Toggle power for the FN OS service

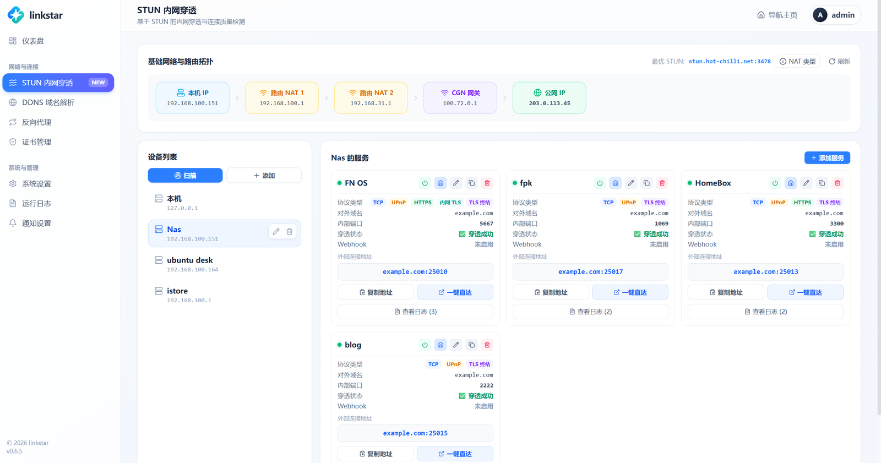425,183
